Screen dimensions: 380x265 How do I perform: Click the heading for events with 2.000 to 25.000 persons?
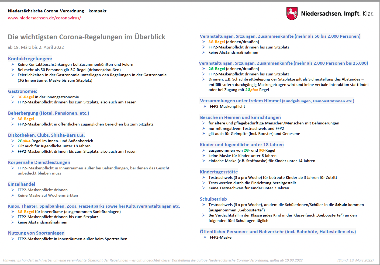coord(284,63)
